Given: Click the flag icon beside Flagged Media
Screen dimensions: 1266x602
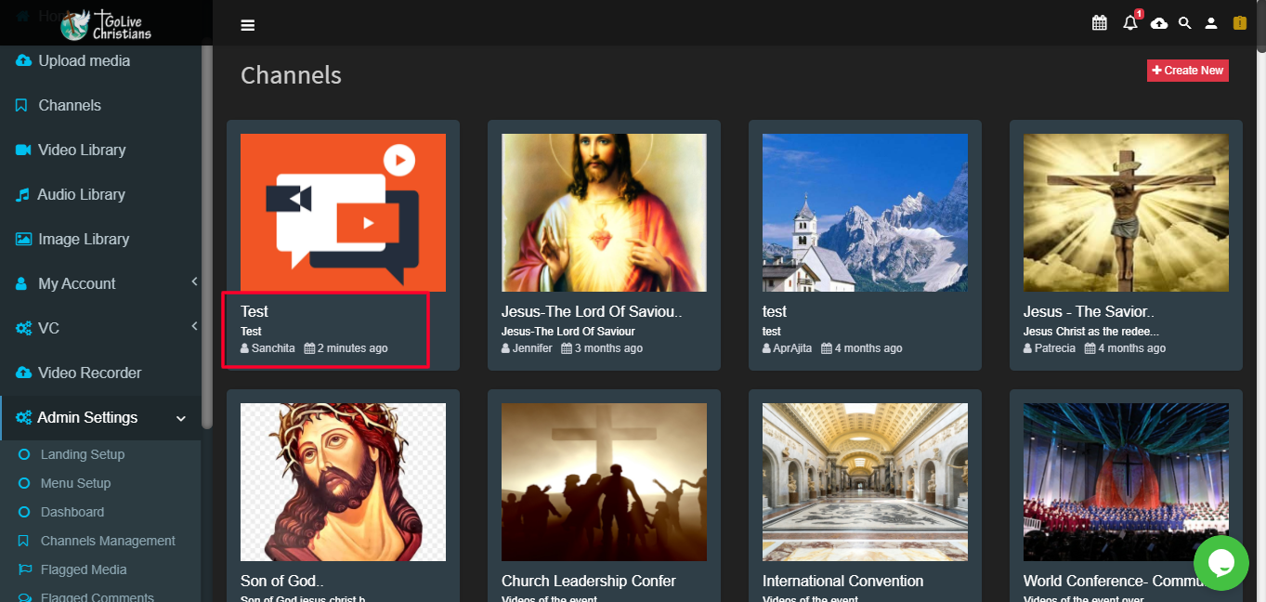Looking at the screenshot, I should 24,569.
